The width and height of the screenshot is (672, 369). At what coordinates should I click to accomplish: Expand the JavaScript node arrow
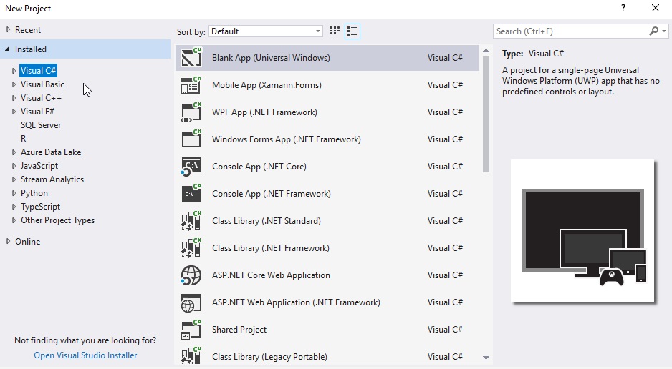point(14,166)
